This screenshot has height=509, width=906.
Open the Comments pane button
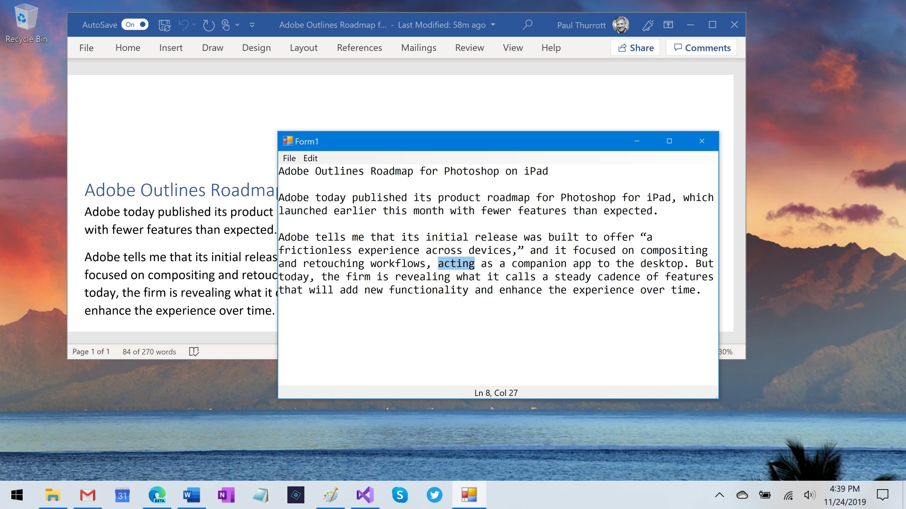[702, 48]
